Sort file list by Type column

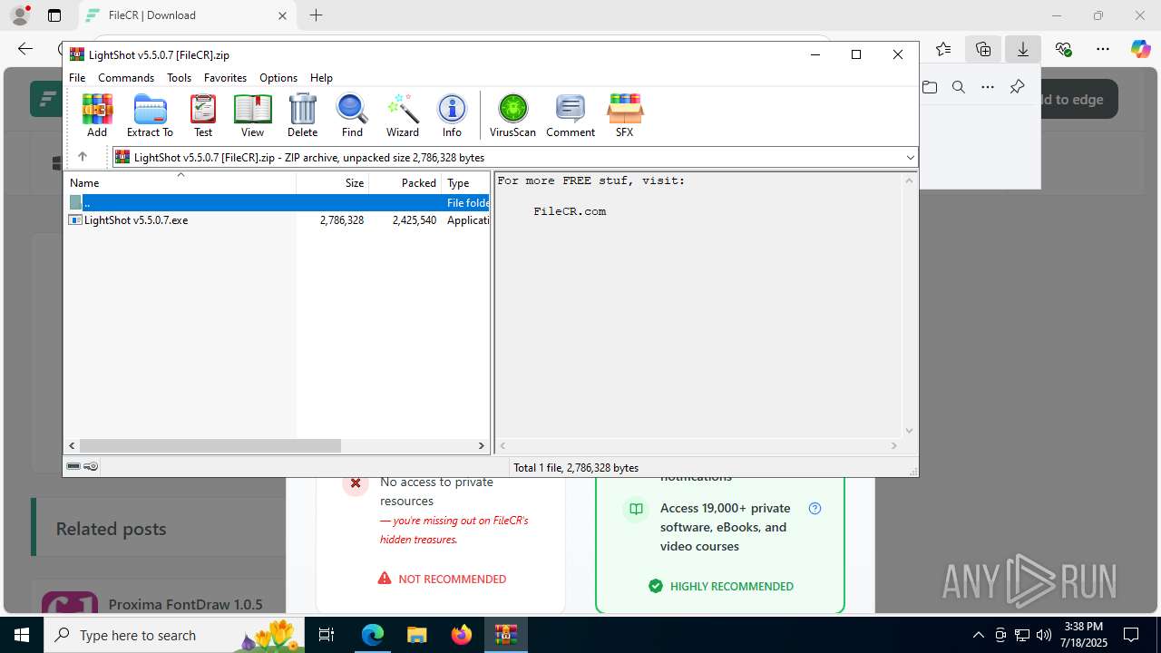(465, 182)
